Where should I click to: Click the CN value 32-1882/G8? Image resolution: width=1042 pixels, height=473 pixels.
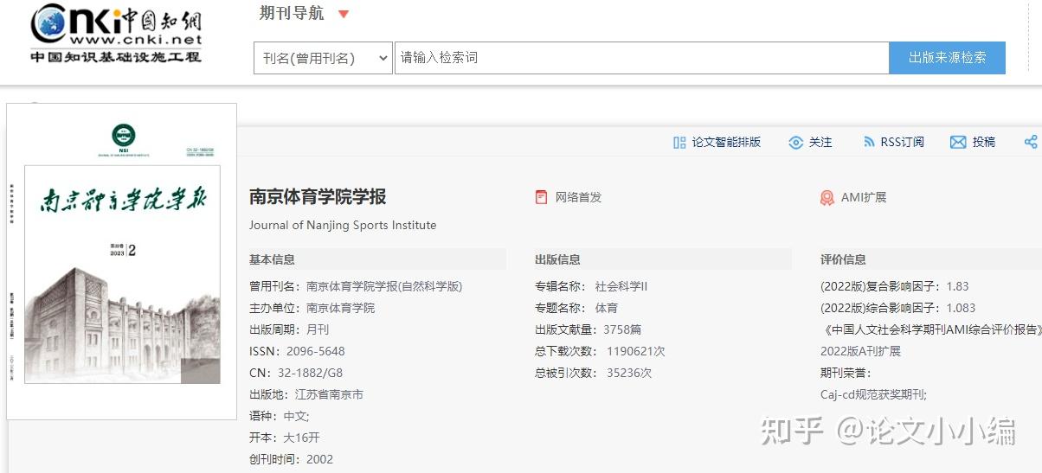tap(309, 373)
